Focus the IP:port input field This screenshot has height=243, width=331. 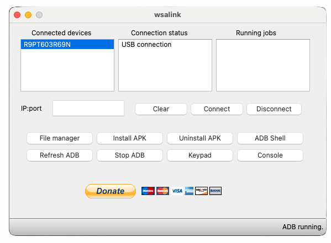pyautogui.click(x=88, y=108)
